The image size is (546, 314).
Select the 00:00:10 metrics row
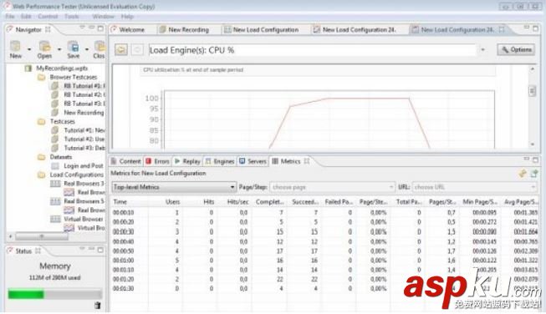click(x=324, y=212)
